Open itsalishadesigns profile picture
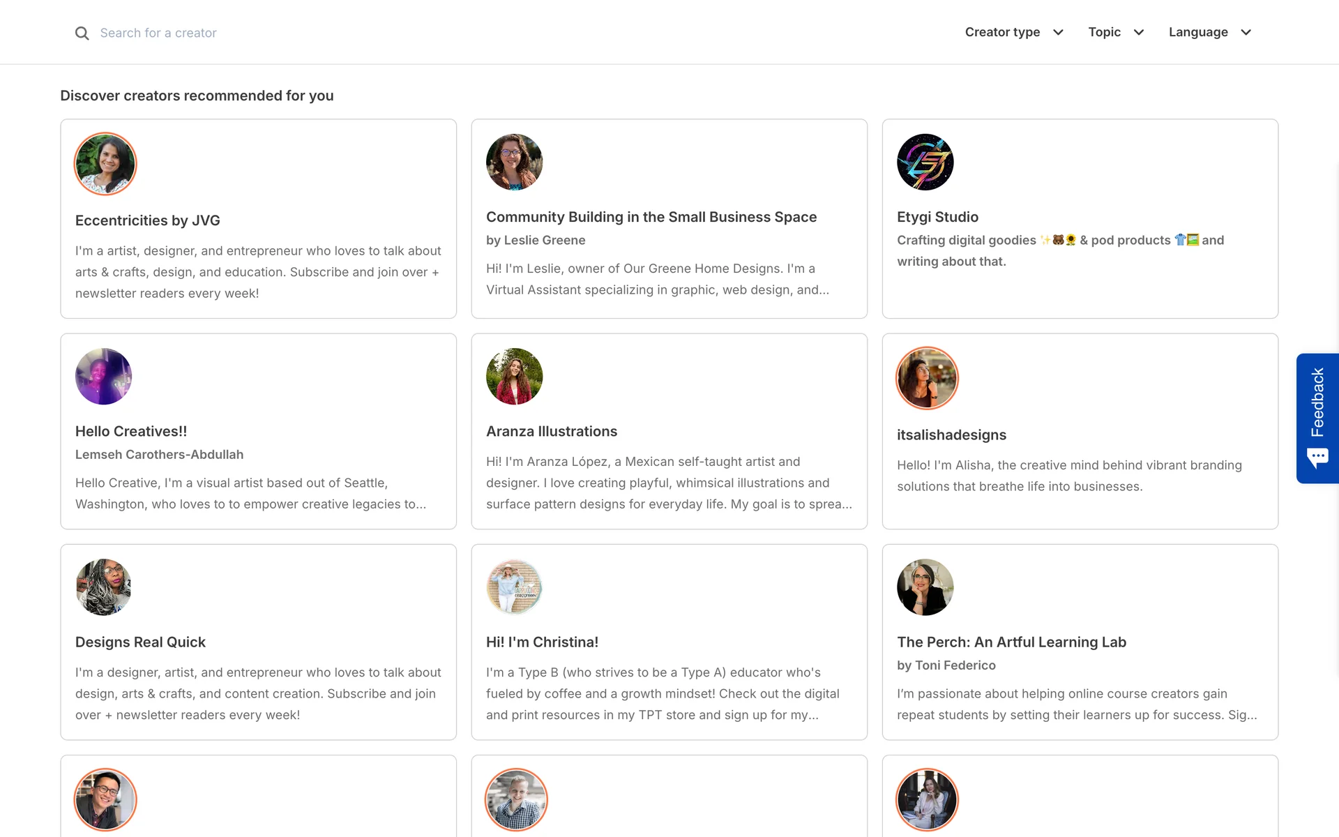Screen dimensions: 1339x837 tap(927, 378)
